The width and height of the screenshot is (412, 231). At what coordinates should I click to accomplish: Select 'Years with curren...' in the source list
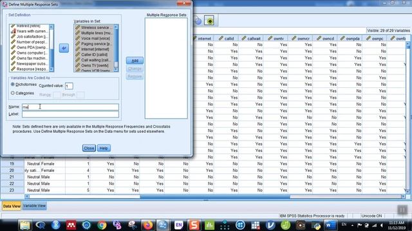(x=30, y=31)
